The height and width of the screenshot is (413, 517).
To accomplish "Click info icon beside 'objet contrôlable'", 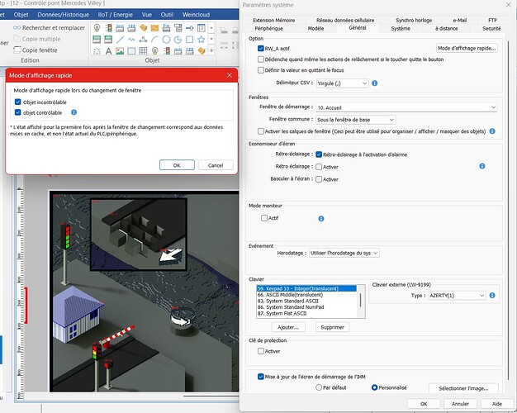I will [74, 112].
